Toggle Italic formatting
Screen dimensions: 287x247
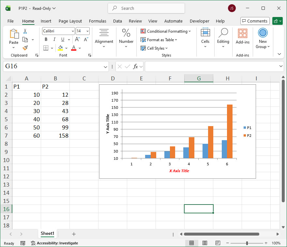coord(54,40)
